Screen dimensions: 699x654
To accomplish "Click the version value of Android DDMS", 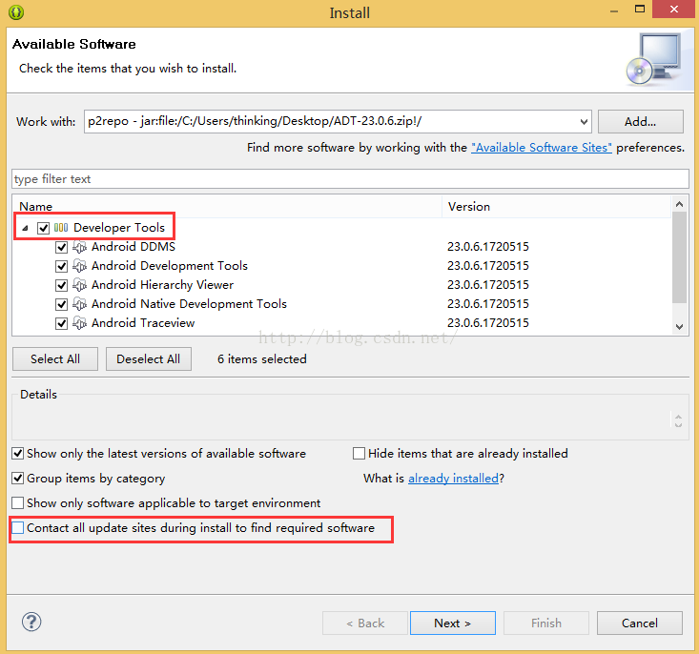I will (x=488, y=247).
